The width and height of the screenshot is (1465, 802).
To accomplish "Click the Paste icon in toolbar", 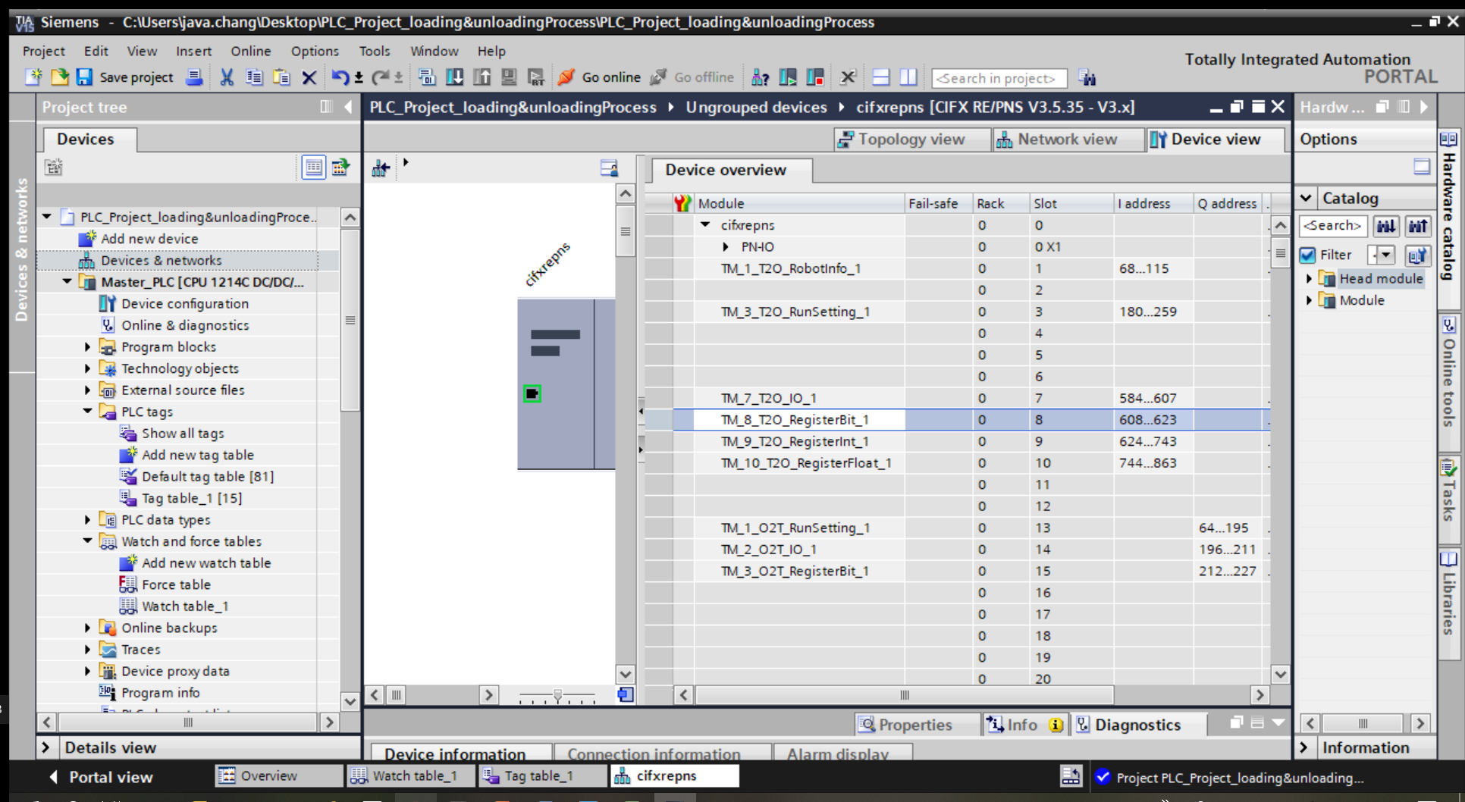I will [281, 77].
